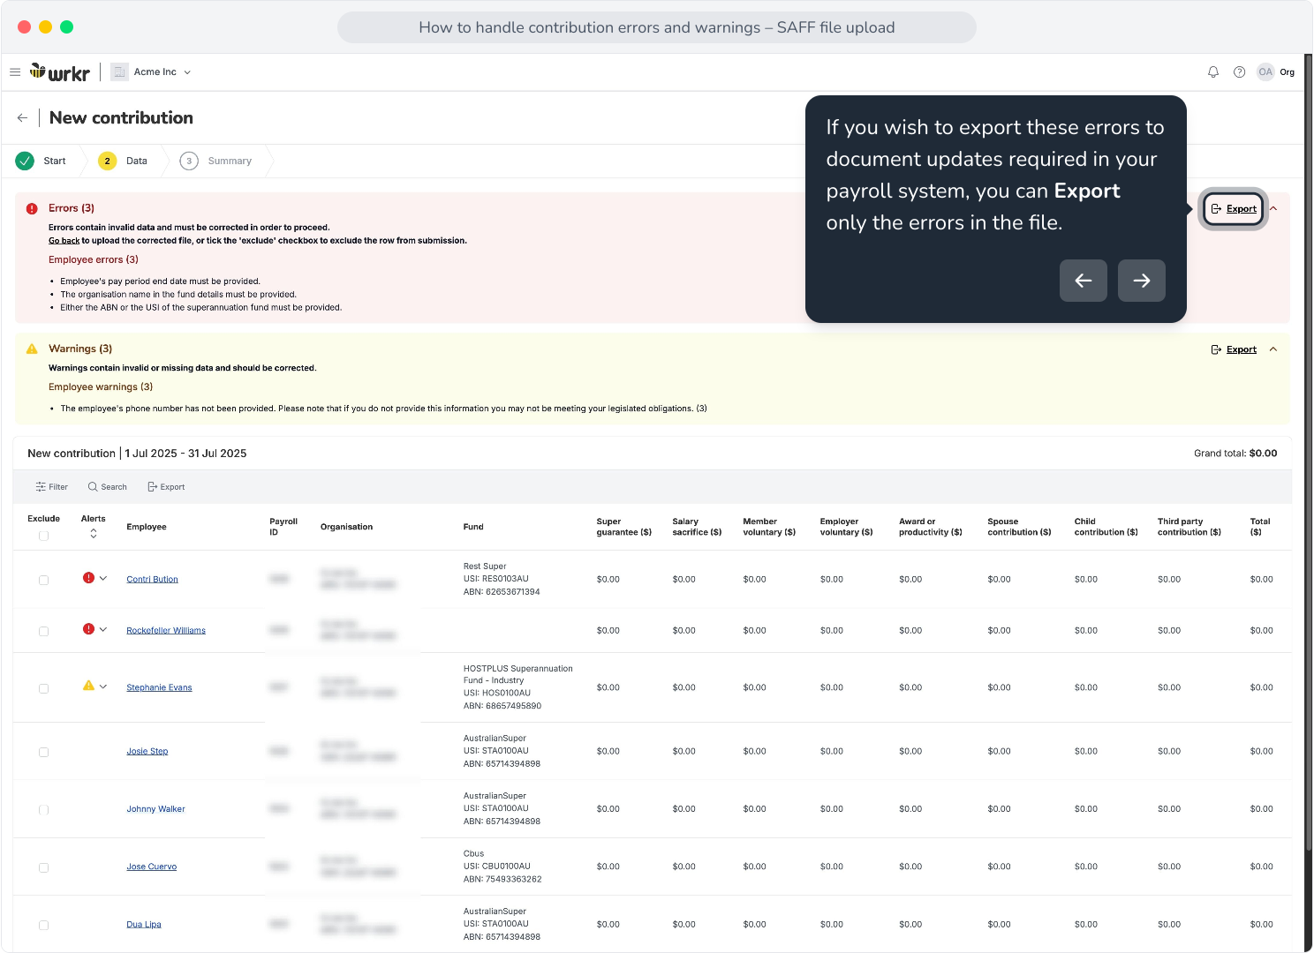Open the help question mark icon
Image resolution: width=1314 pixels, height=953 pixels.
point(1239,72)
